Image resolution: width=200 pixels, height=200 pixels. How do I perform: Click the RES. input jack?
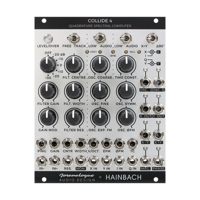(x=68, y=161)
